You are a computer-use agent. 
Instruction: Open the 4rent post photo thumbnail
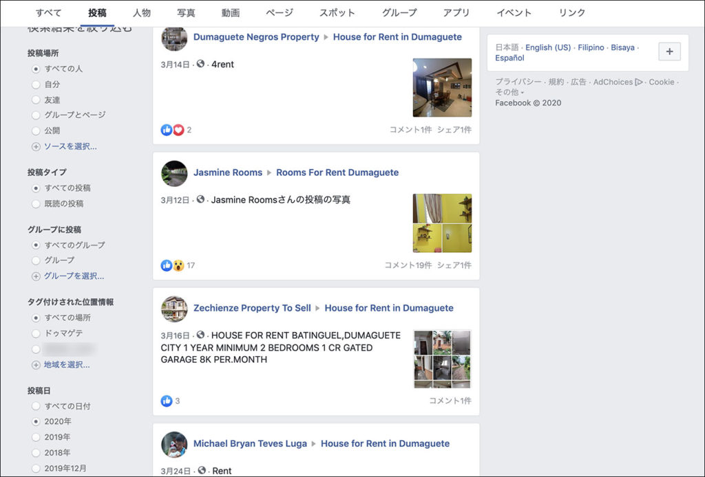[443, 87]
